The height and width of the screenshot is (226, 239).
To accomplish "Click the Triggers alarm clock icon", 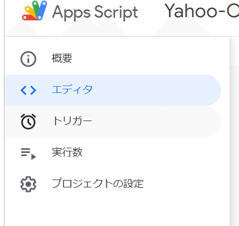I will (28, 122).
